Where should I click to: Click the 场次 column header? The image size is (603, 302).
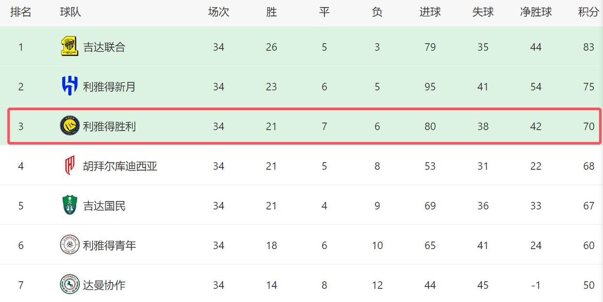[x=218, y=13]
